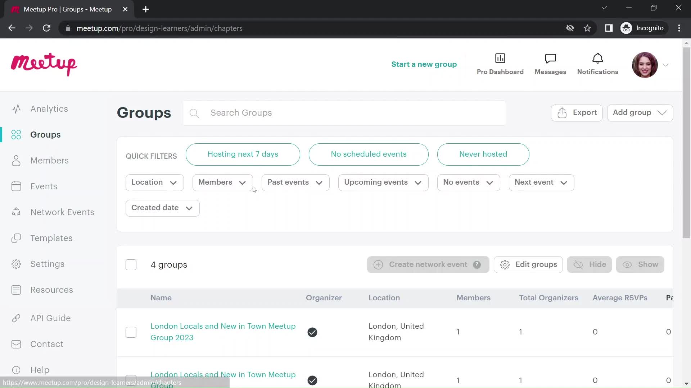This screenshot has width=691, height=388.
Task: Click the Help info icon
Action: 16,370
